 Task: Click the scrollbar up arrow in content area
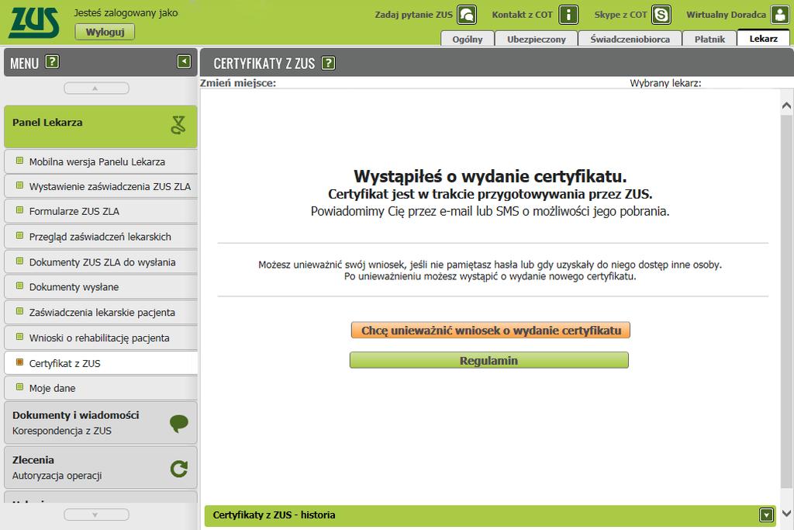[786, 106]
